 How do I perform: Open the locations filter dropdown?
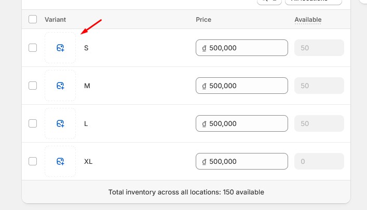coord(314,2)
